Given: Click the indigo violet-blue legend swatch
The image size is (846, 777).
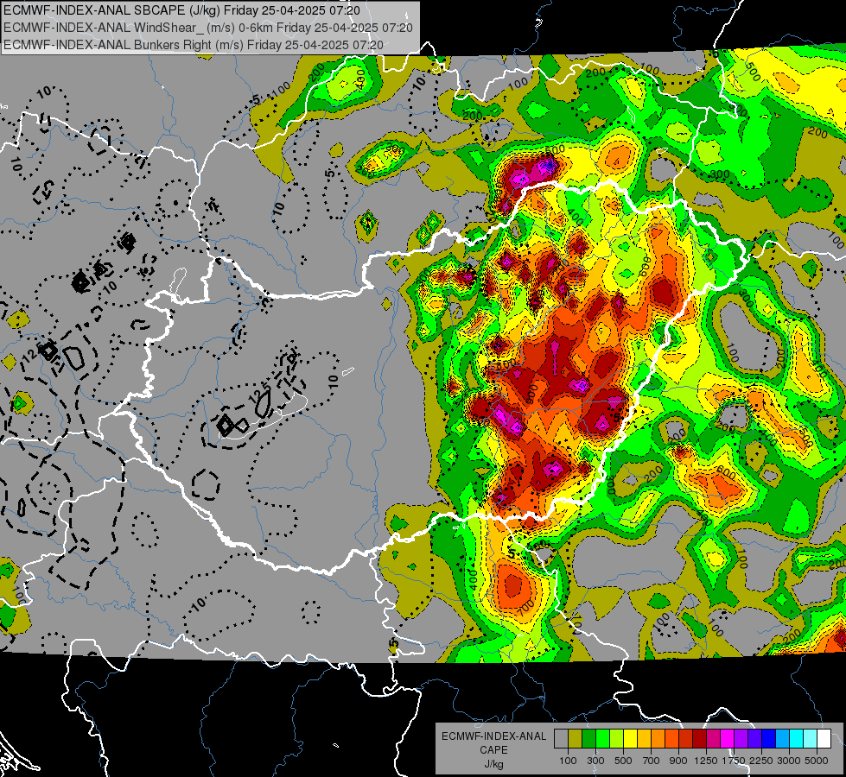Looking at the screenshot, I should (x=754, y=739).
